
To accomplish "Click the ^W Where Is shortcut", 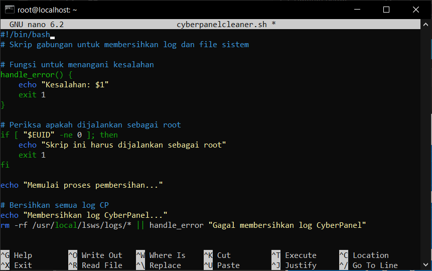I will pos(160,255).
